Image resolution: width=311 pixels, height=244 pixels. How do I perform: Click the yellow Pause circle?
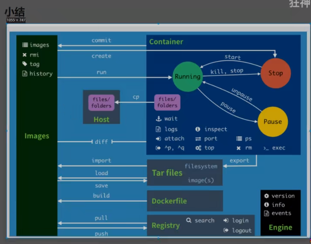pyautogui.click(x=273, y=122)
